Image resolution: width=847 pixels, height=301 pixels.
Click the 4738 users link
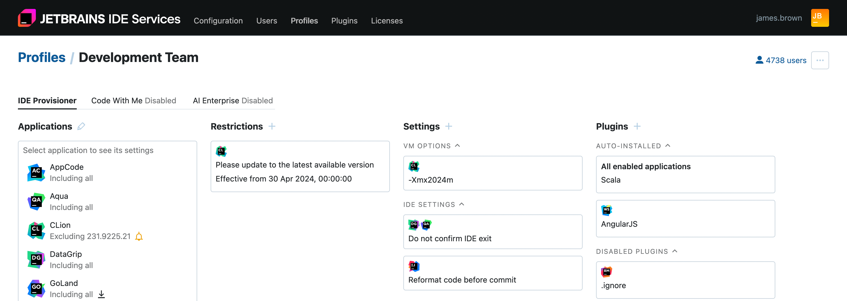tap(786, 60)
